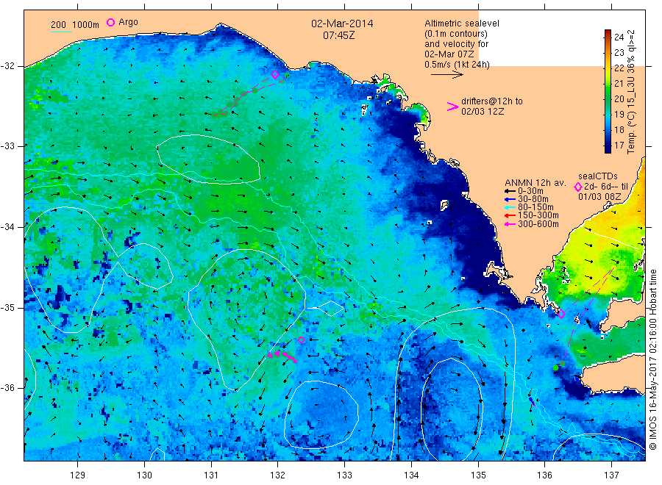Image resolution: width=662 pixels, height=485 pixels.
Task: Click the red 150-300m ANMN arrow
Action: click(510, 215)
